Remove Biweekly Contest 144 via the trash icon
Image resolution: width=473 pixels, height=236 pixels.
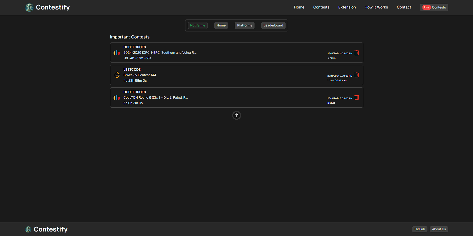pos(356,75)
